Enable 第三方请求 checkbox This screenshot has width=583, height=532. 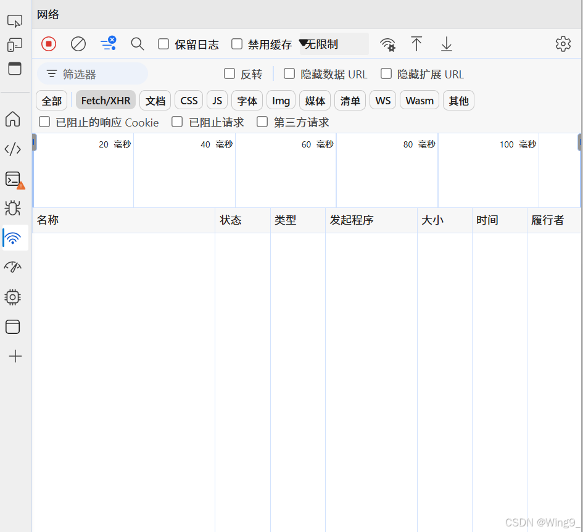click(262, 122)
